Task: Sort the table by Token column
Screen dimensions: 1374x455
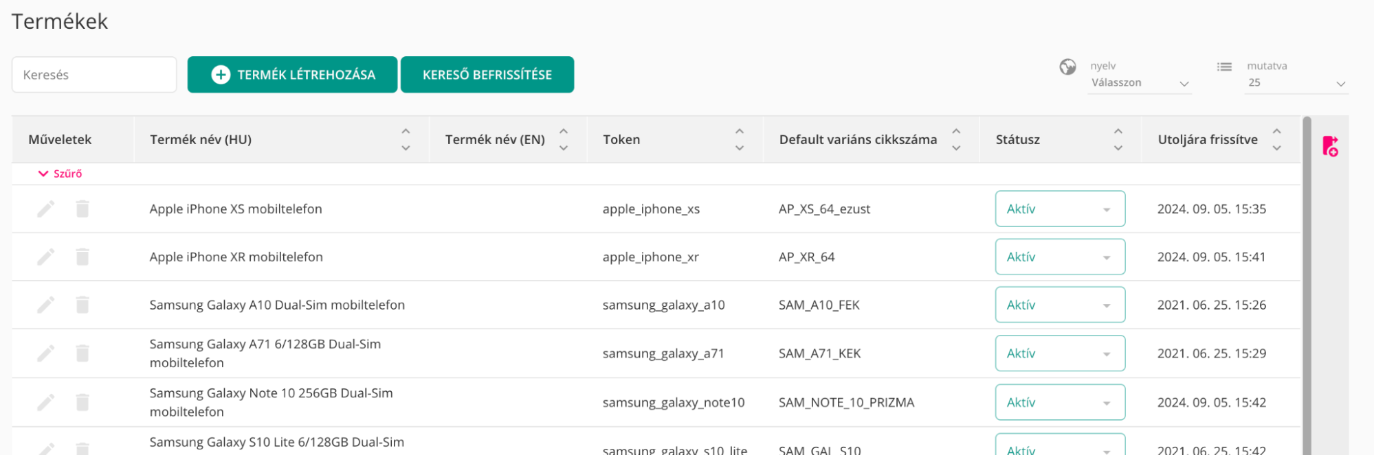Action: 740,139
